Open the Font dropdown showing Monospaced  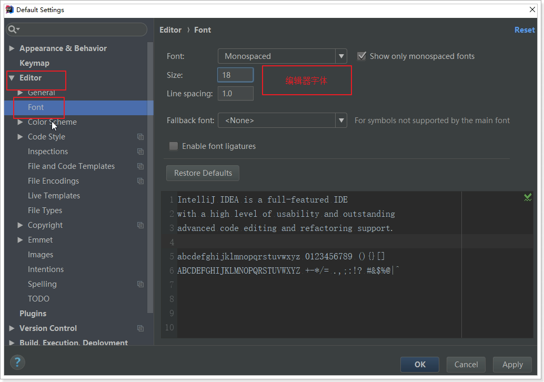282,56
